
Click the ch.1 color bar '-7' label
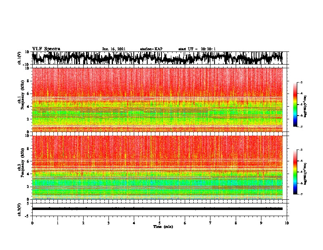[x=301, y=127]
